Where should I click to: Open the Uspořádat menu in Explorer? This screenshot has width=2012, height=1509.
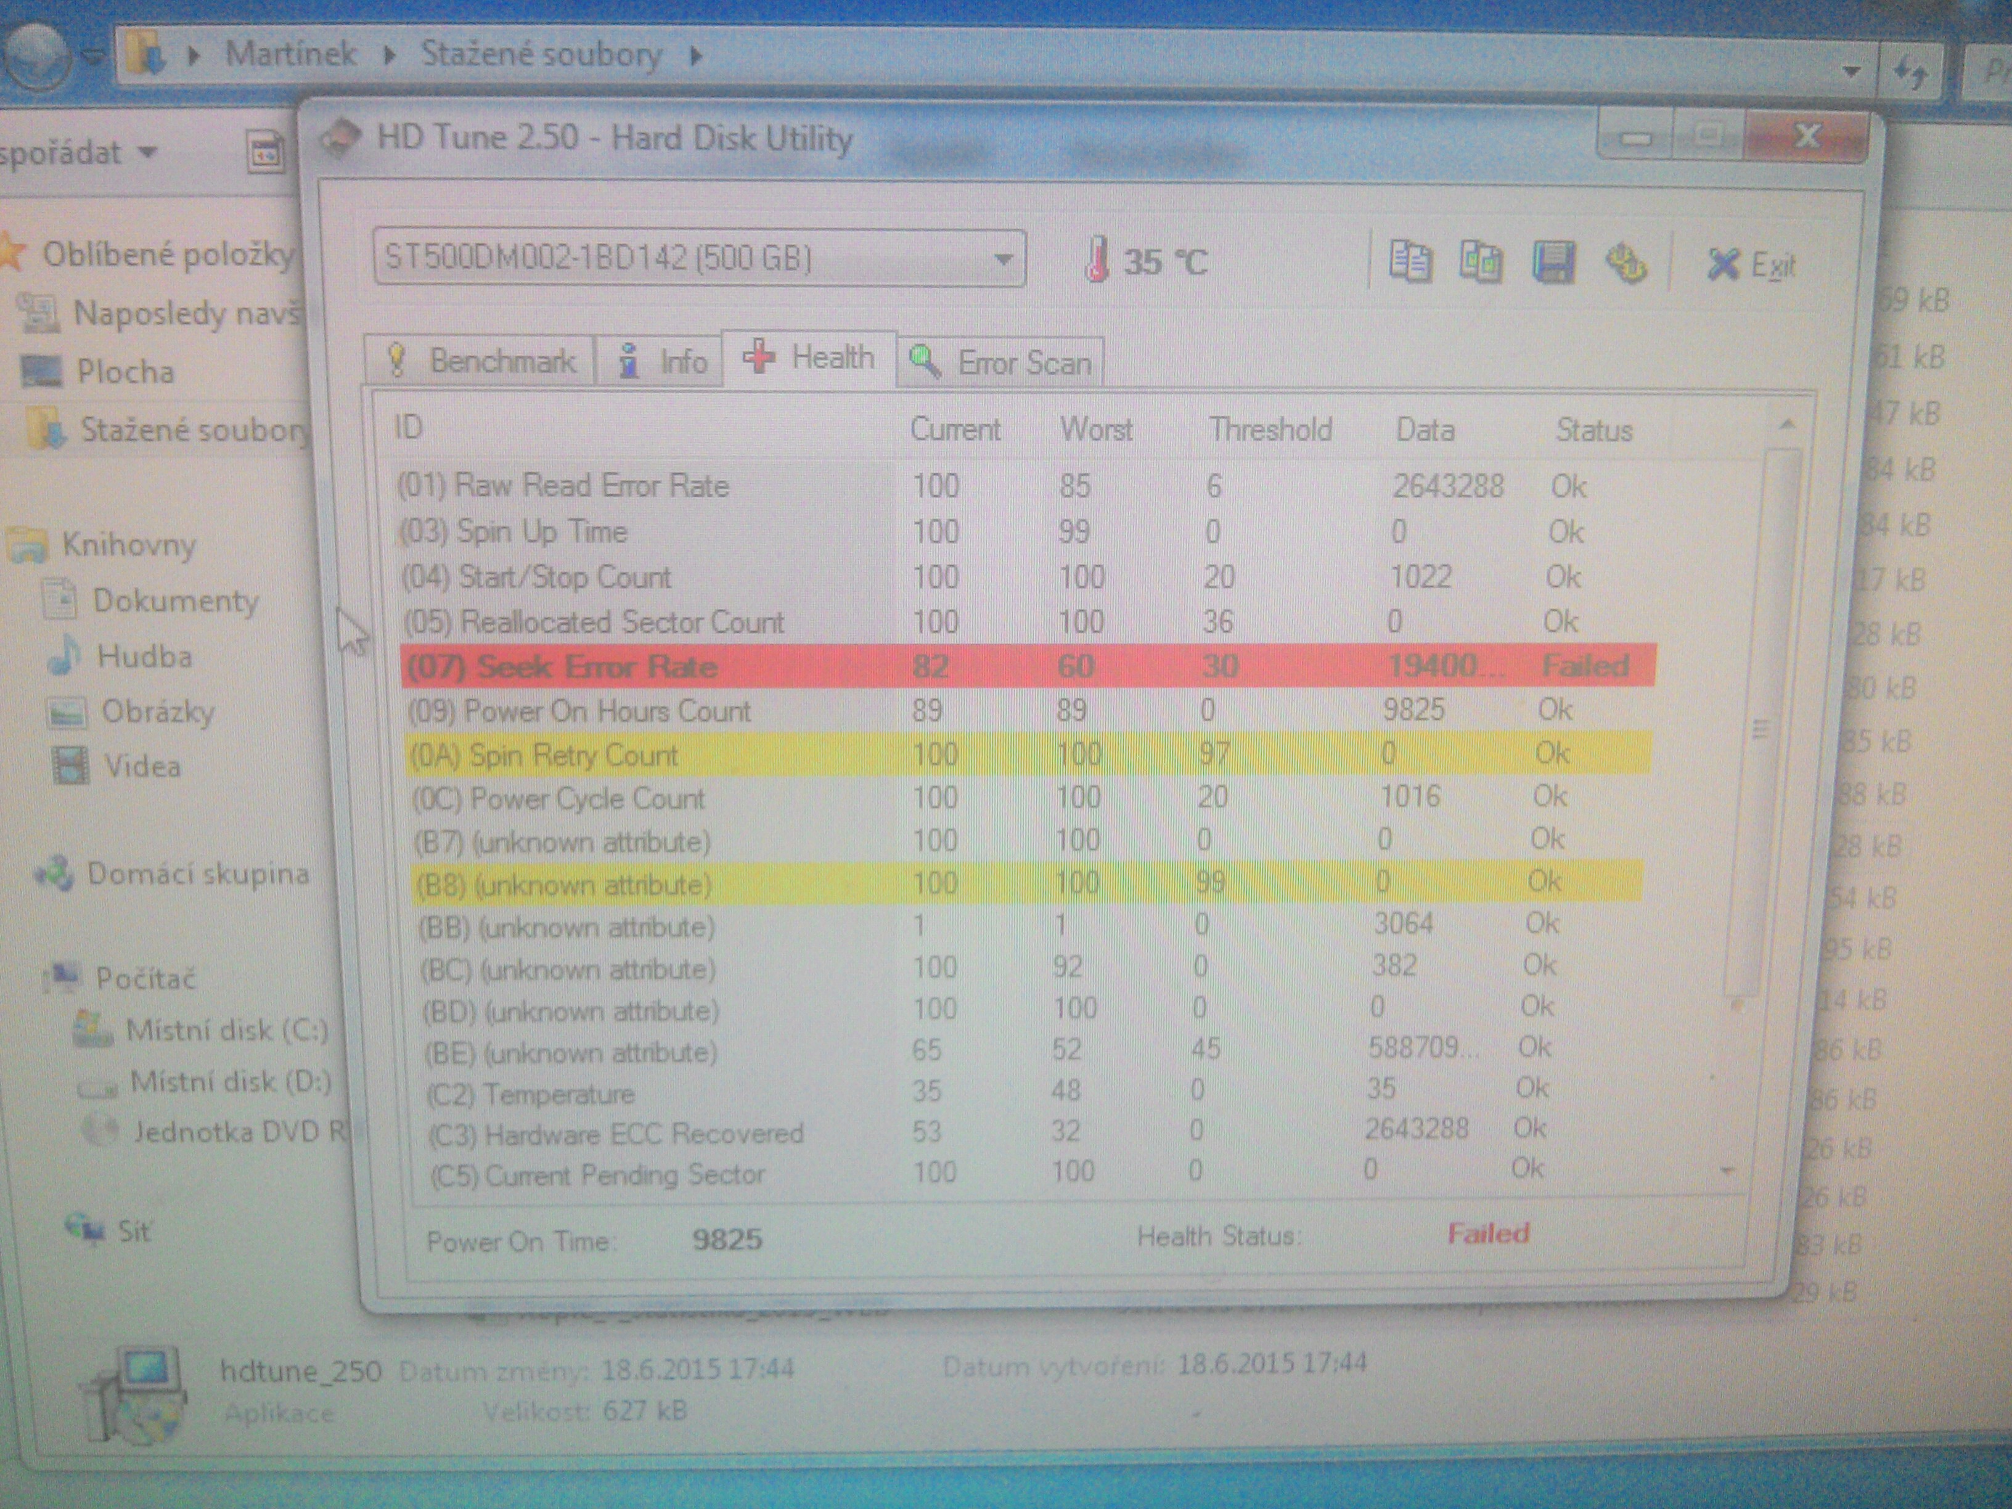(x=78, y=153)
